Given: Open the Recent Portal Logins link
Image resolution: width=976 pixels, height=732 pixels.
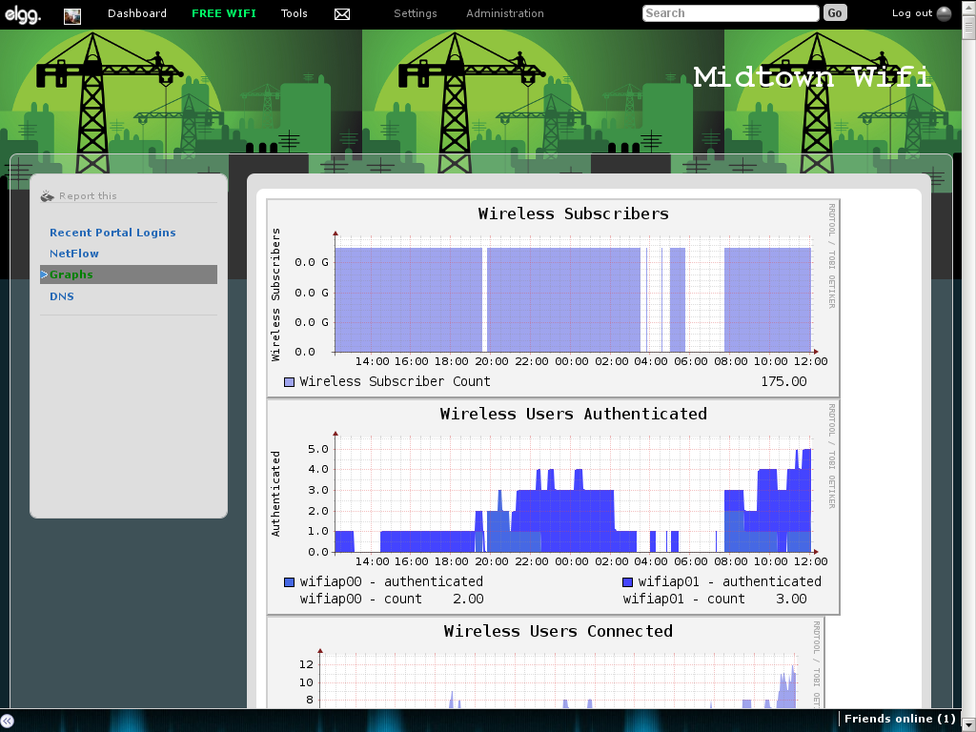Looking at the screenshot, I should tap(112, 233).
